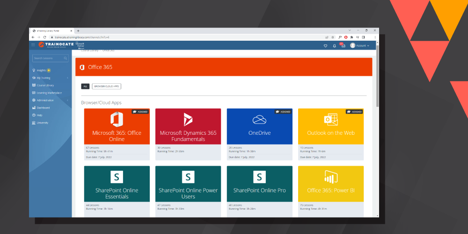
Task: Click the Account avatar picture
Action: tap(352, 45)
